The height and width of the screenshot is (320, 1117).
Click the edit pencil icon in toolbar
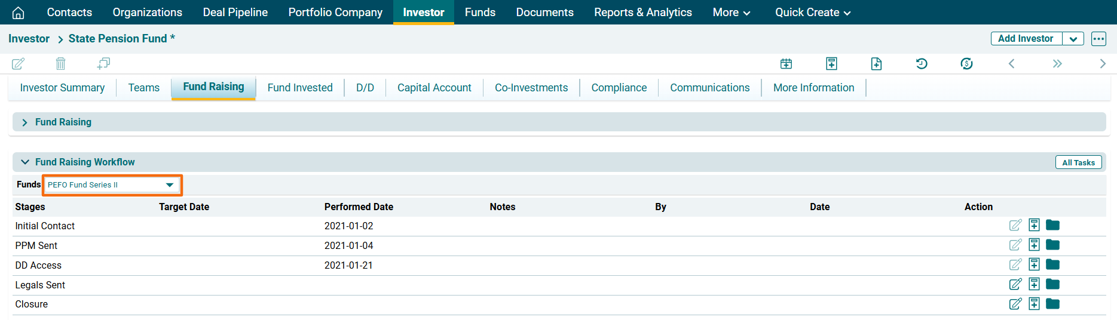click(19, 63)
